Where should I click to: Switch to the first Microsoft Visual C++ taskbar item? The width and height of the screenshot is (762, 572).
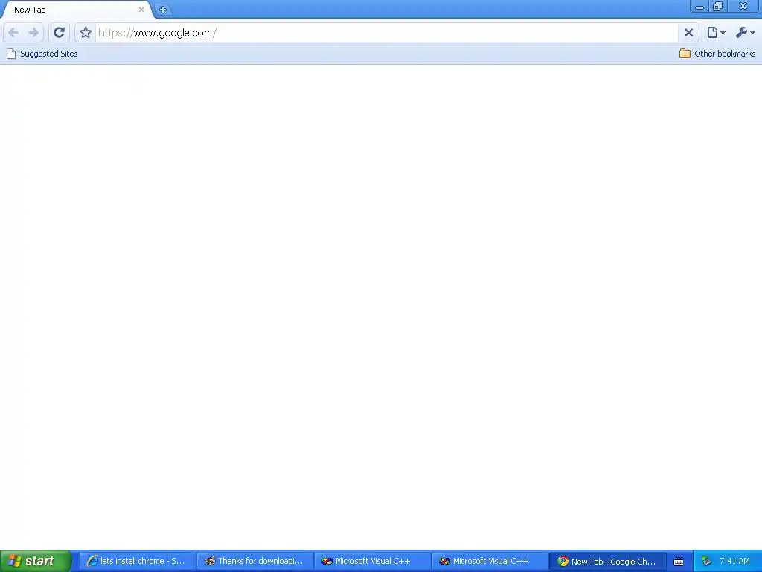(x=372, y=561)
